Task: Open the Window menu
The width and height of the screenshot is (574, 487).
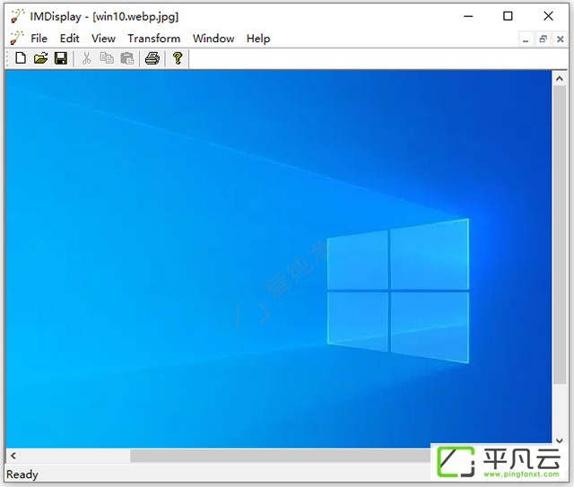Action: (x=213, y=39)
